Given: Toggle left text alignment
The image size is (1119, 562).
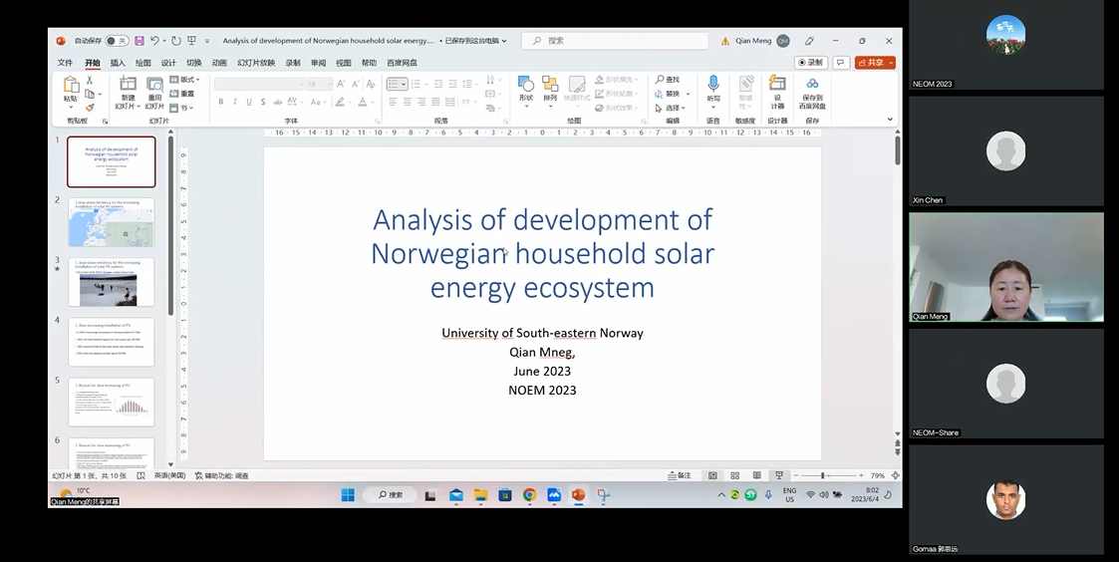Looking at the screenshot, I should tap(393, 102).
